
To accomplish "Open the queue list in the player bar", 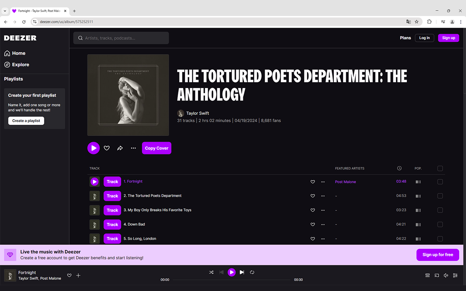I will tap(427, 275).
